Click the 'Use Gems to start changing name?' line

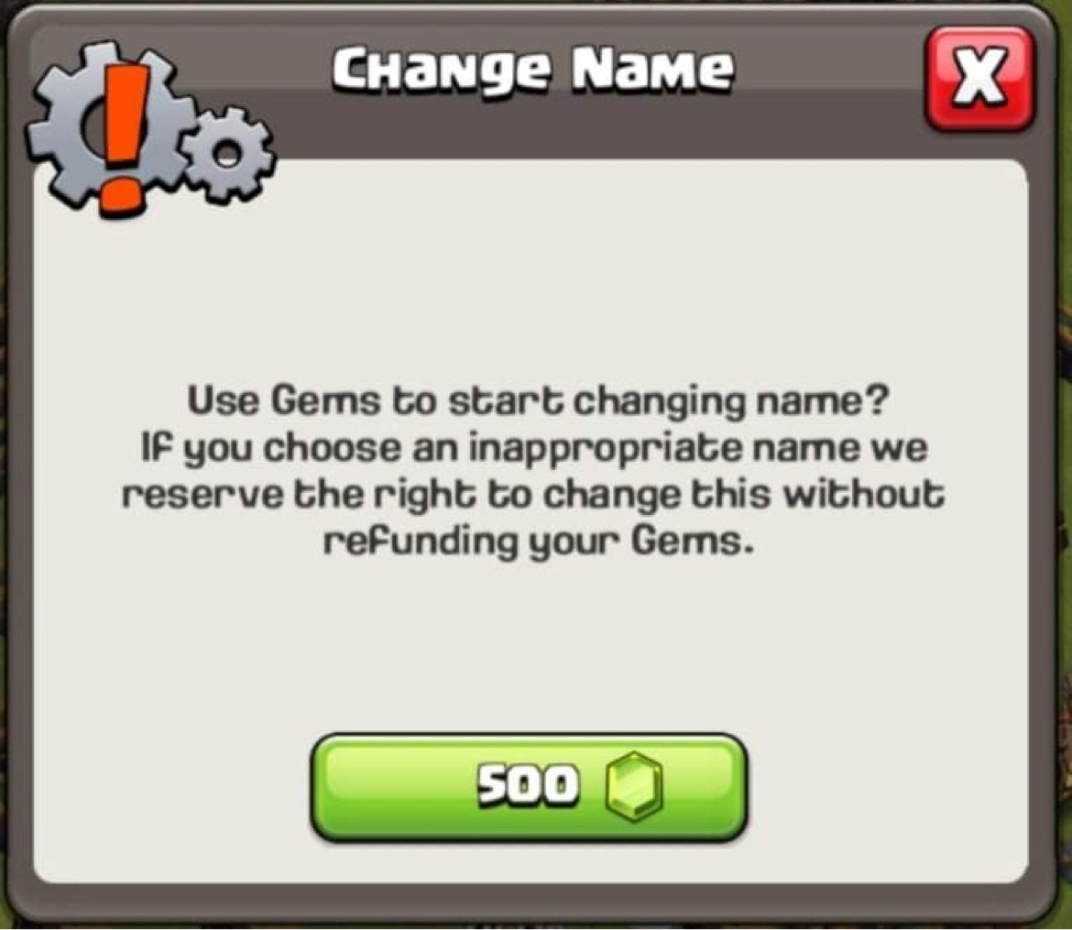536,401
